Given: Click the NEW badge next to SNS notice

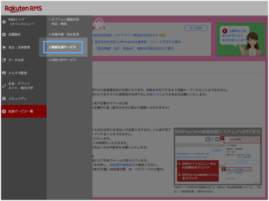Looking at the screenshot, I should [162, 35].
